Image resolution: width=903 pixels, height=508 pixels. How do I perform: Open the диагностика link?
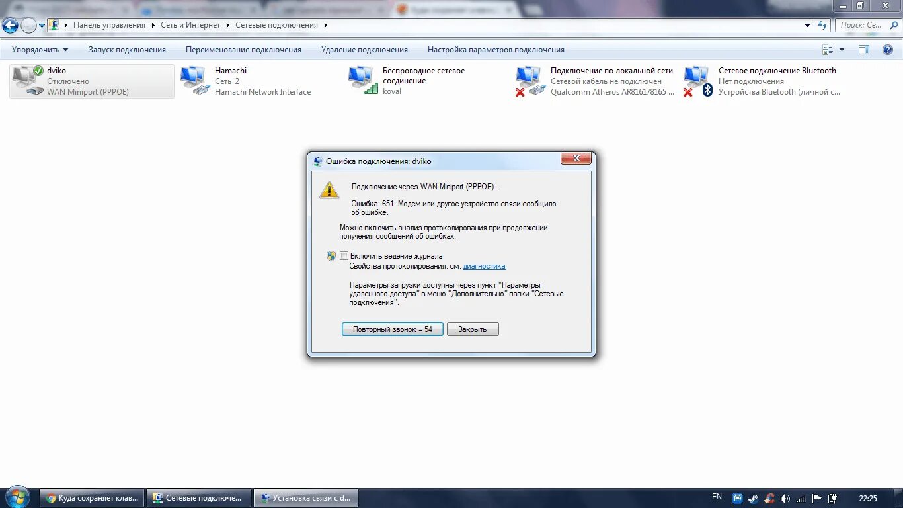[484, 266]
